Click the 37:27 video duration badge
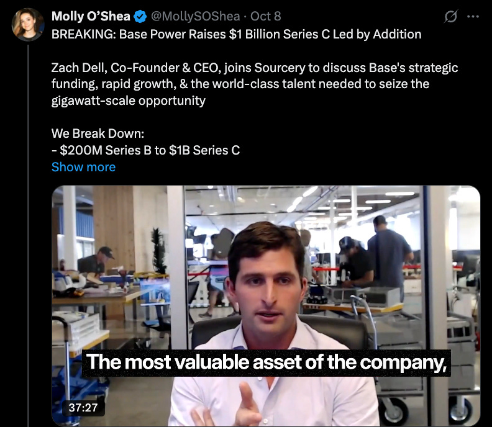Viewport: 492px width, 427px height. [83, 408]
